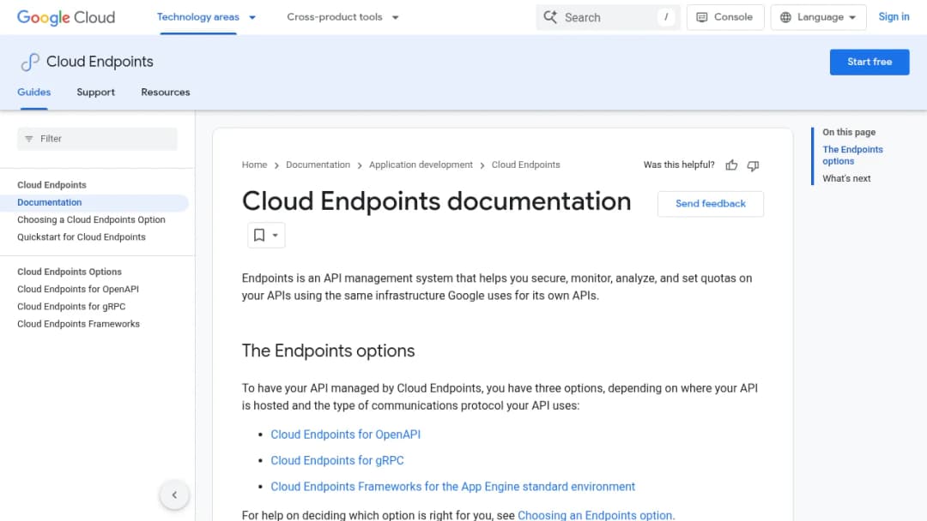Click the slash shortcut hint in the search box
The image size is (927, 521).
pos(666,17)
